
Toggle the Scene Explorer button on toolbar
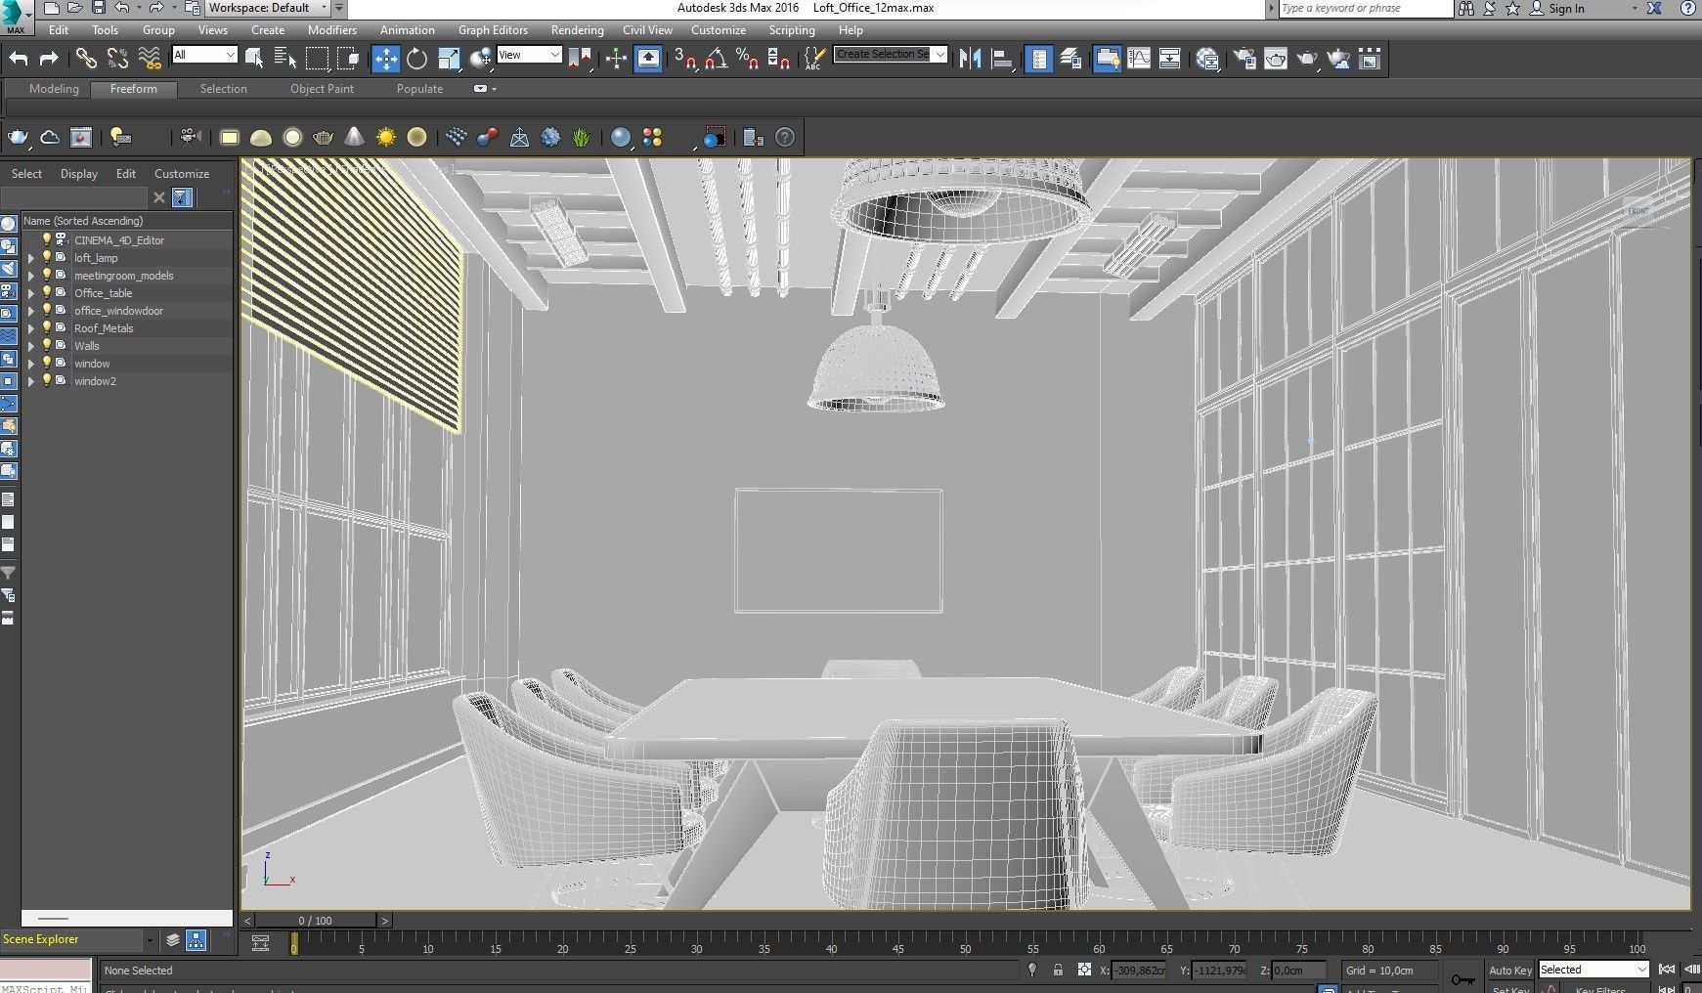pyautogui.click(x=1039, y=59)
